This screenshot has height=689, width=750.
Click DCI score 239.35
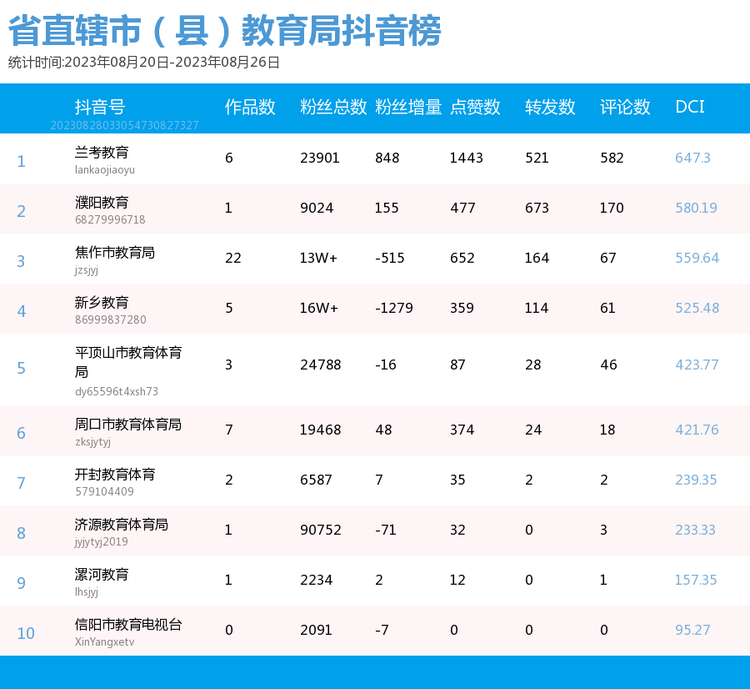(x=696, y=480)
